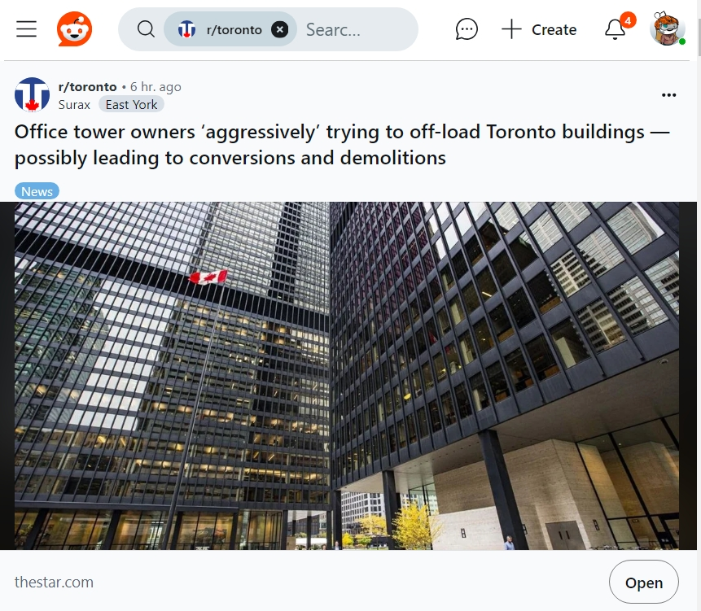Select the East York user flair
701x611 pixels.
131,104
